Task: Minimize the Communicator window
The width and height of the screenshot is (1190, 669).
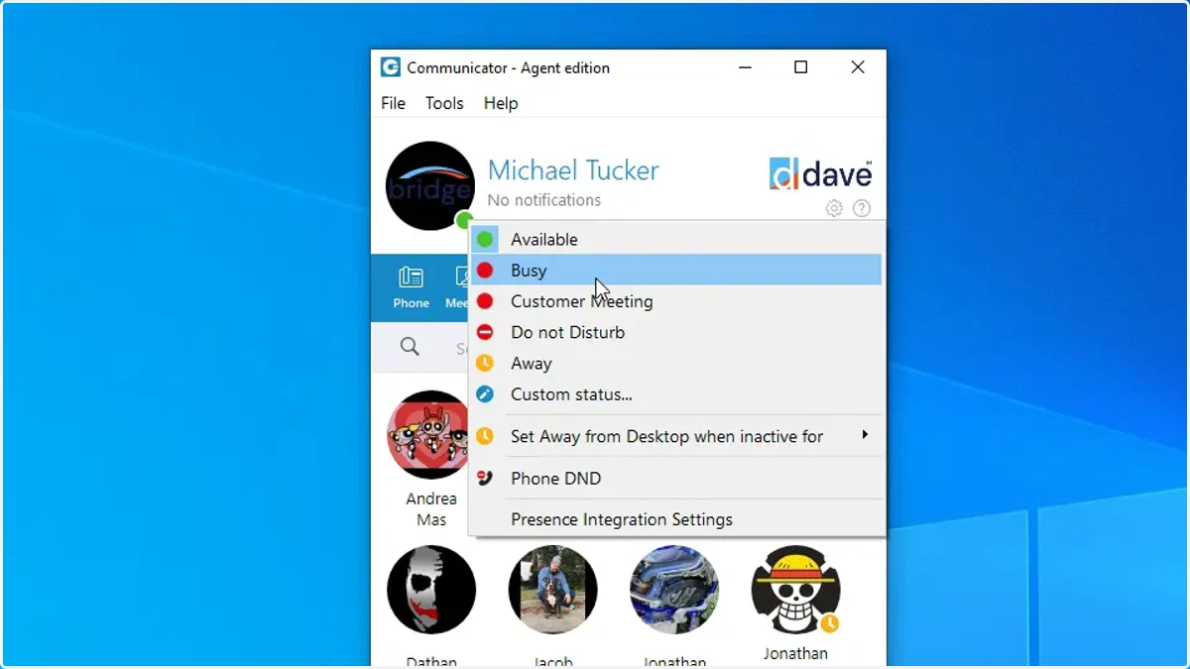Action: 745,67
